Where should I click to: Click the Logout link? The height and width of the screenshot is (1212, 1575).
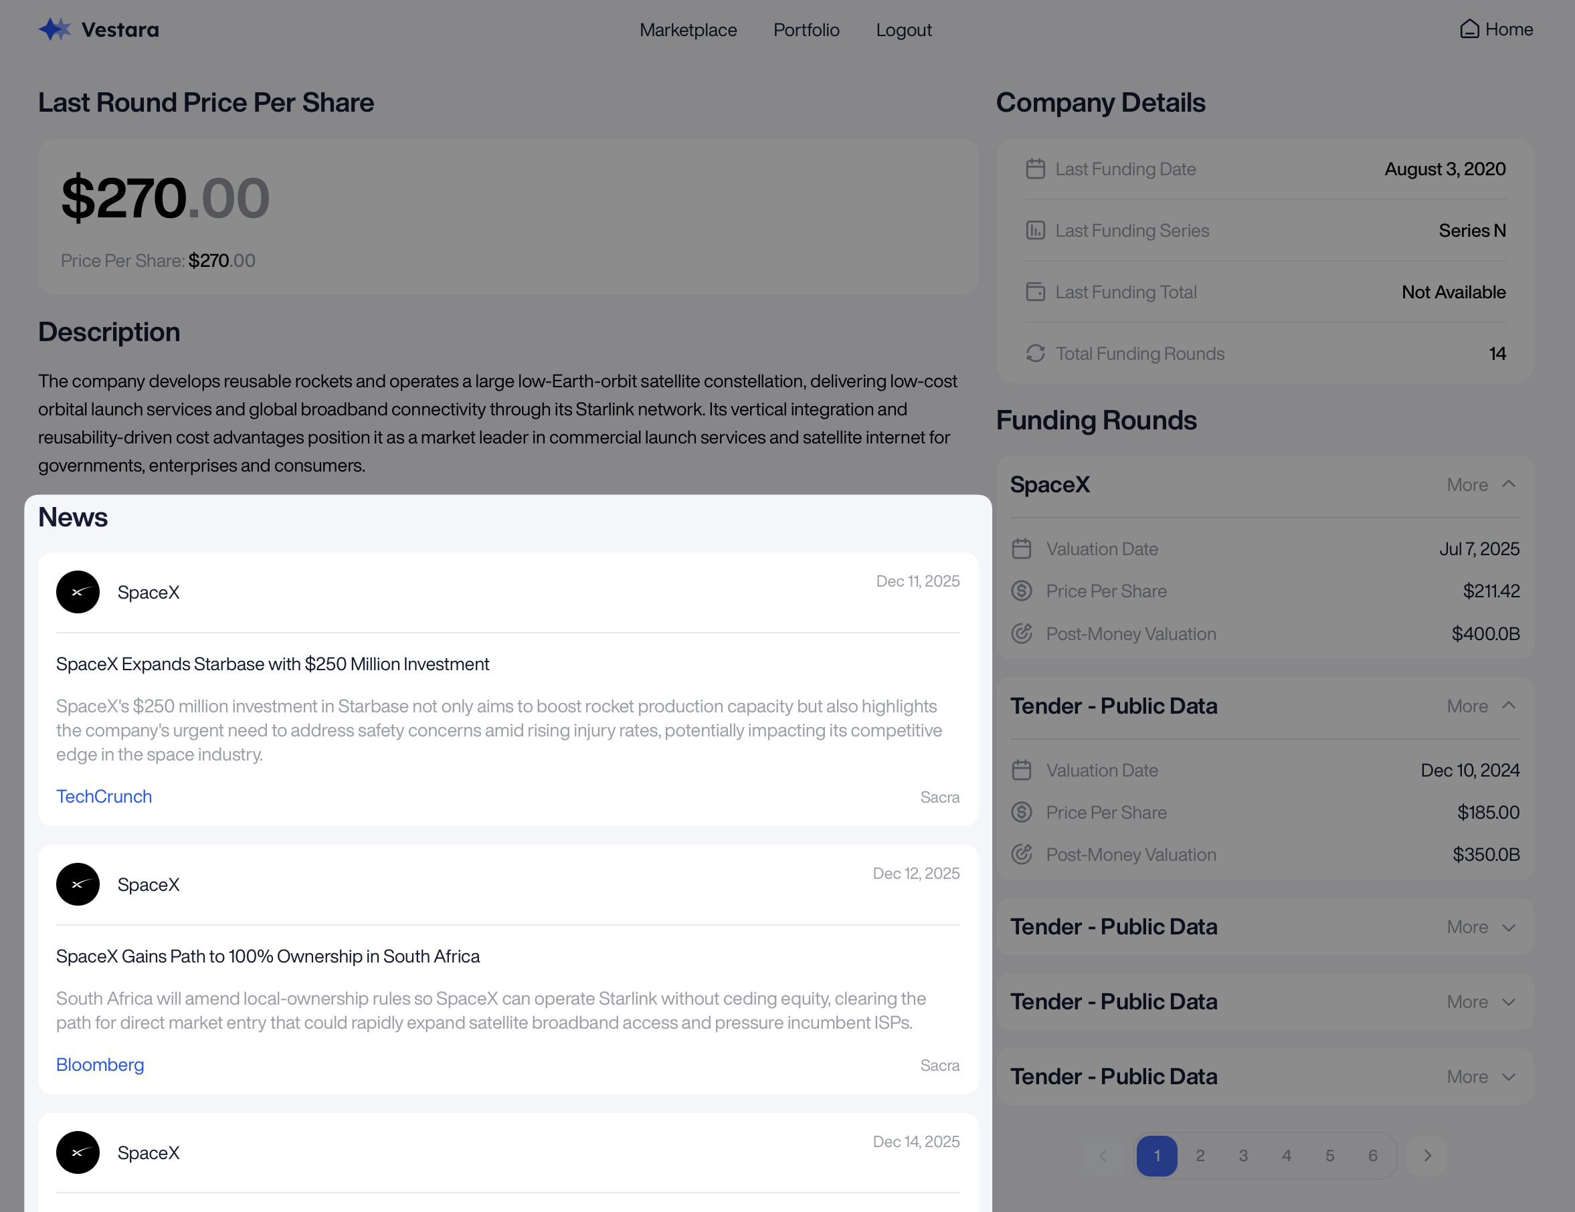pos(904,29)
